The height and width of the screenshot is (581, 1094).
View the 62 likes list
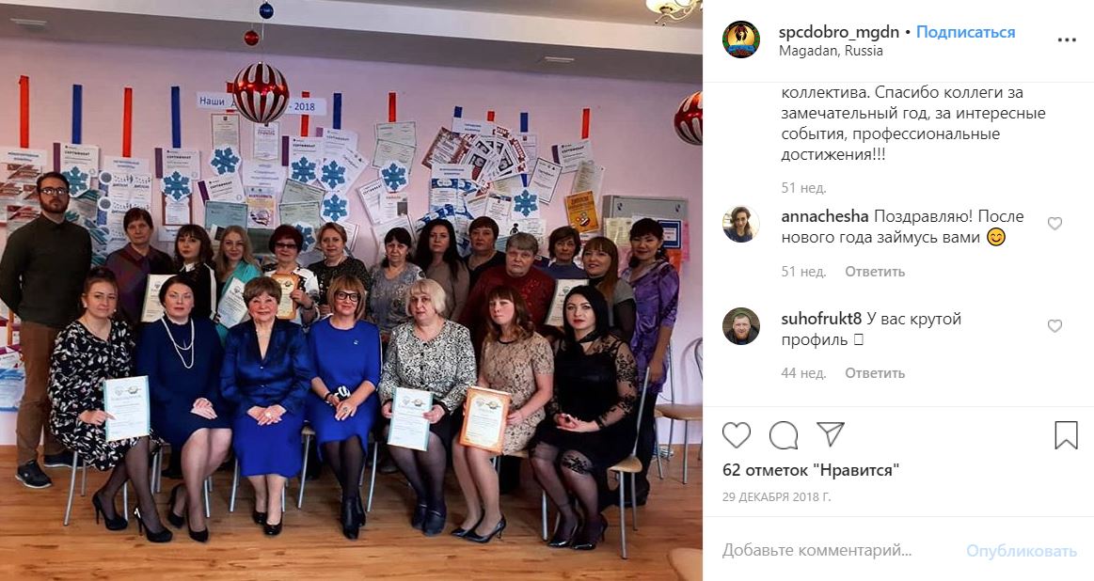811,470
